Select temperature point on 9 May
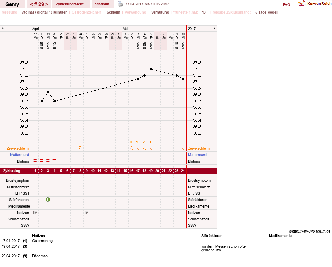Image resolution: width=332 pixels, height=267 pixels. [x=177, y=75]
